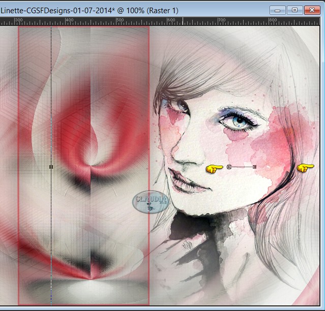Screen dimensions: 325x311
Task: Click the circular pivot handle on the face
Action: 229,167
